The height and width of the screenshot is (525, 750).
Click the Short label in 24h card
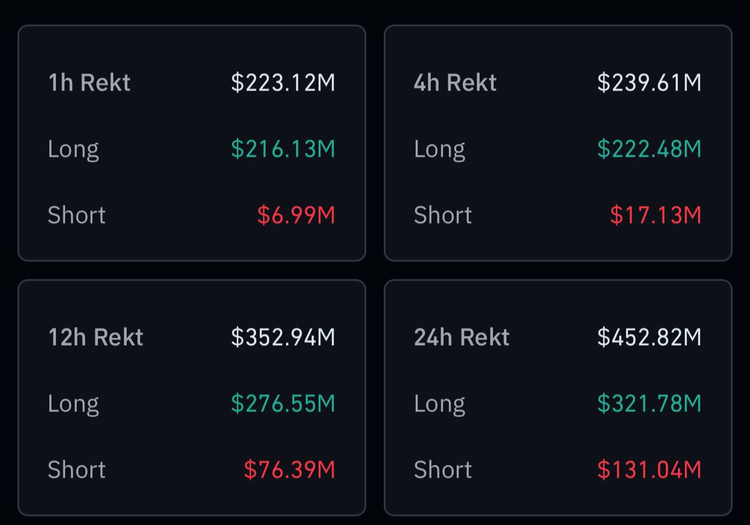pyautogui.click(x=443, y=469)
